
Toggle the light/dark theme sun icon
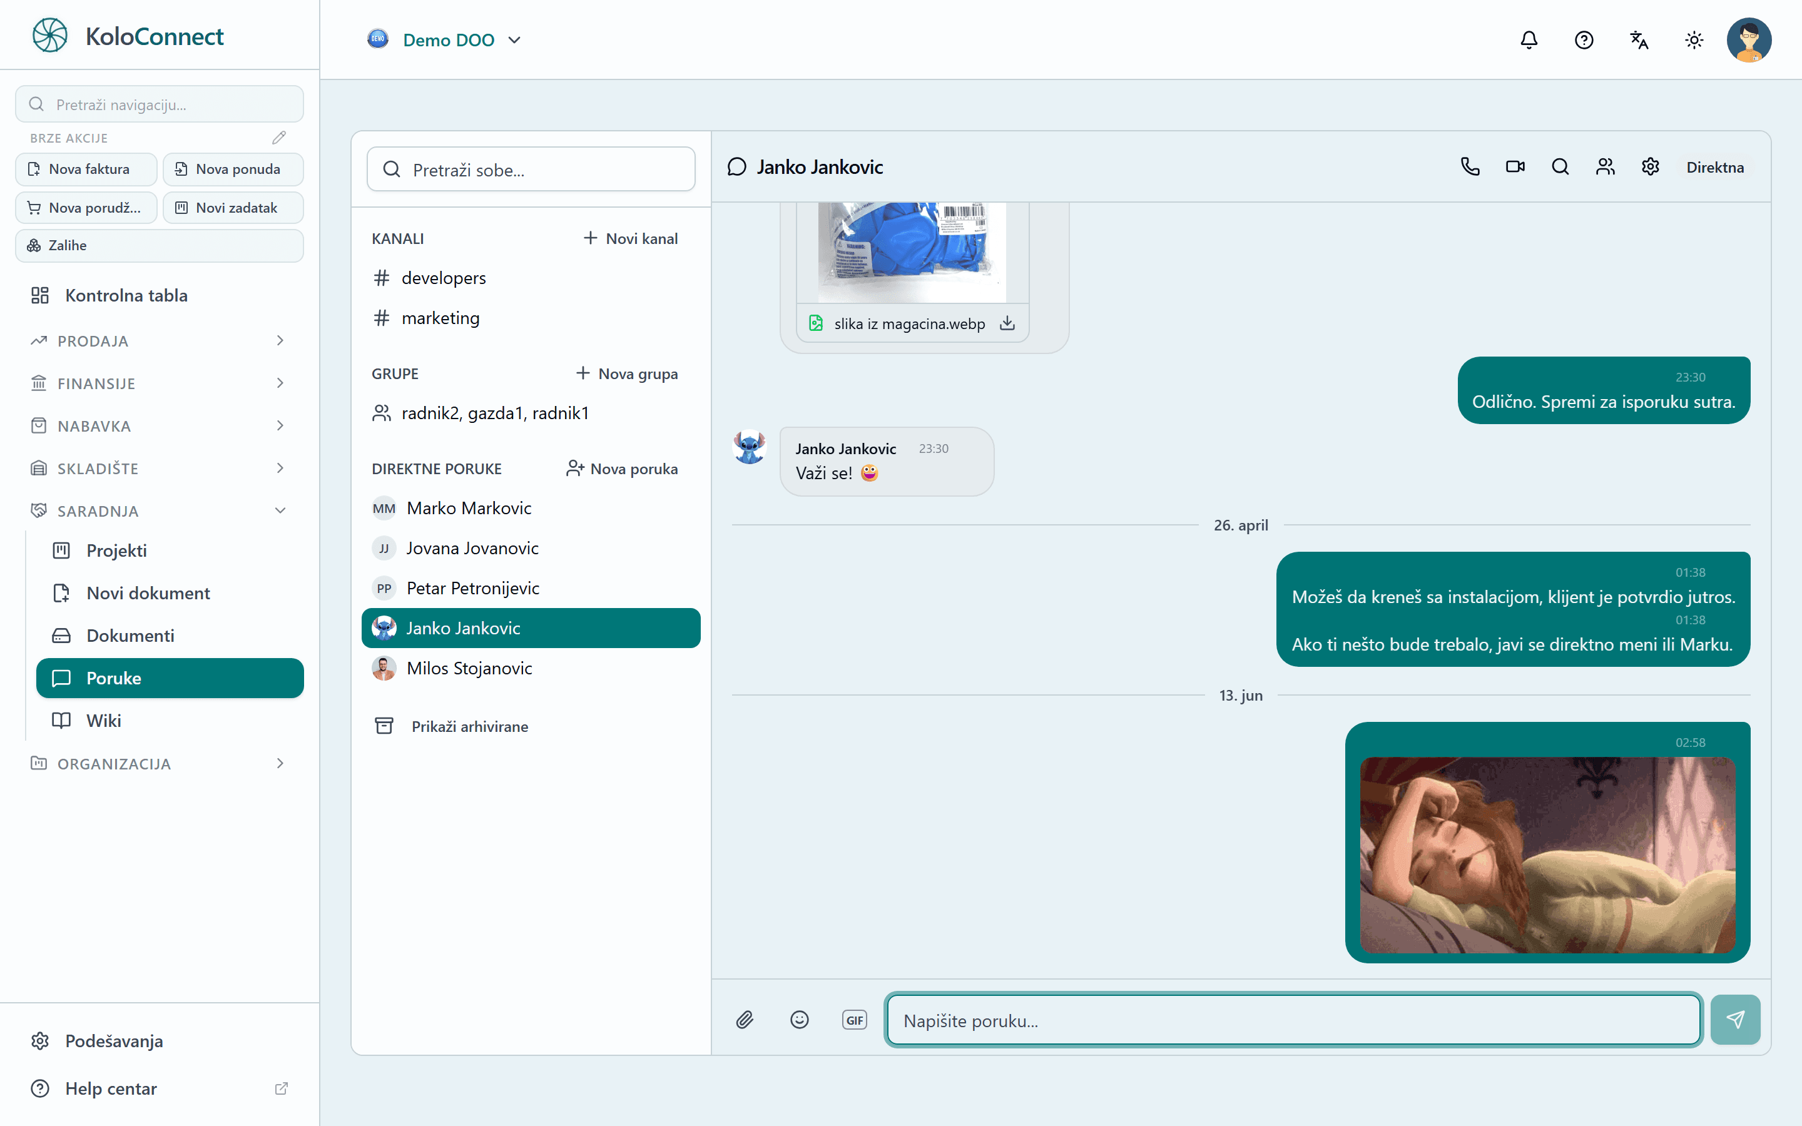[1694, 39]
